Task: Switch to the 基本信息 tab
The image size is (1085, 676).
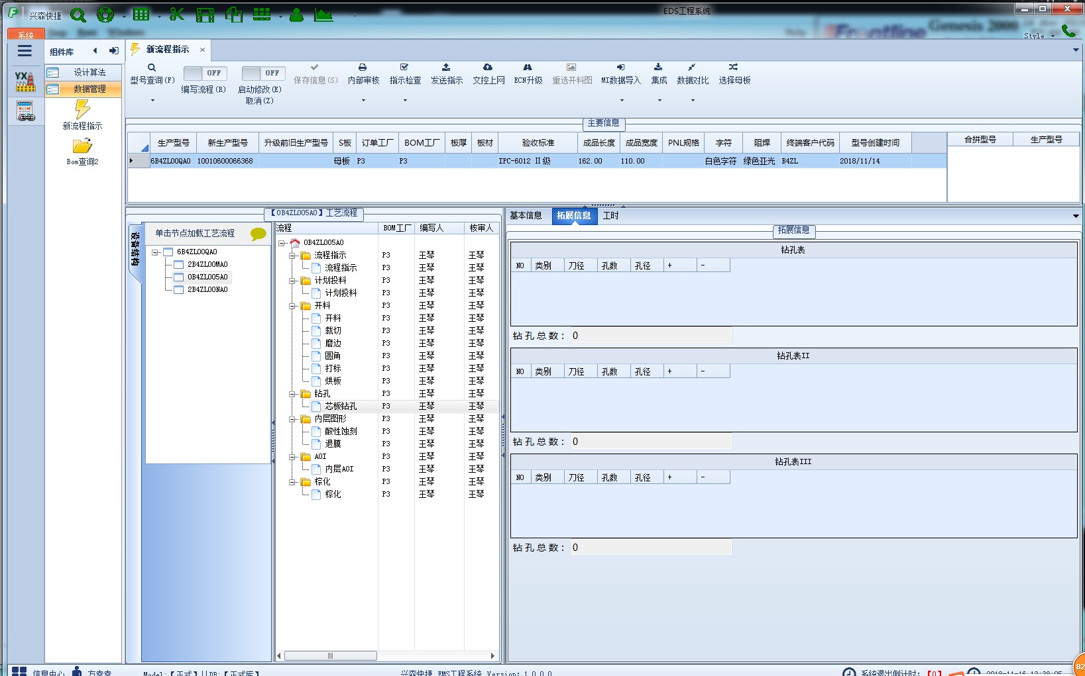Action: click(x=526, y=216)
